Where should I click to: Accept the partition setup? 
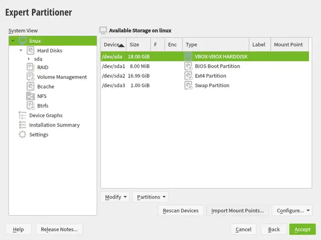tap(302, 229)
